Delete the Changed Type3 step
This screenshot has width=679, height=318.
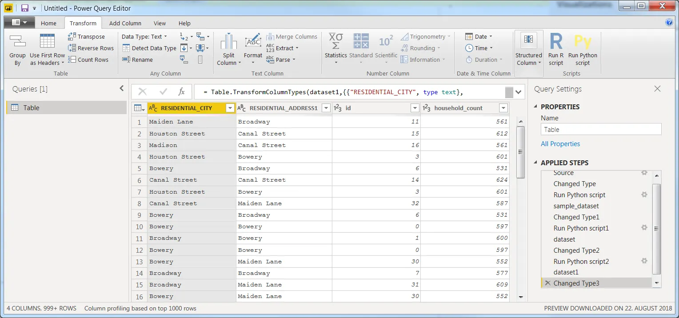[x=547, y=283]
